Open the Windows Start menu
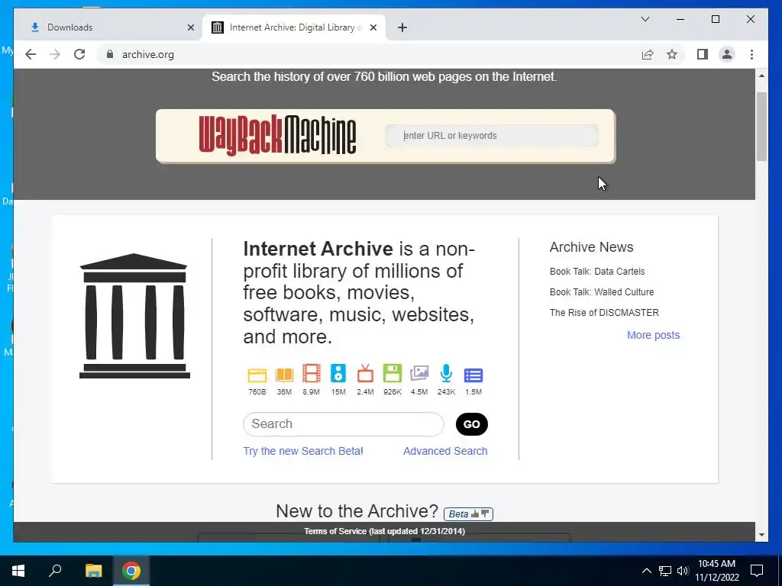This screenshot has height=586, width=782. [x=18, y=571]
